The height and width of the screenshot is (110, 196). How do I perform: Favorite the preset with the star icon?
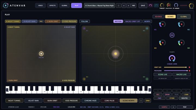pos(118,5)
